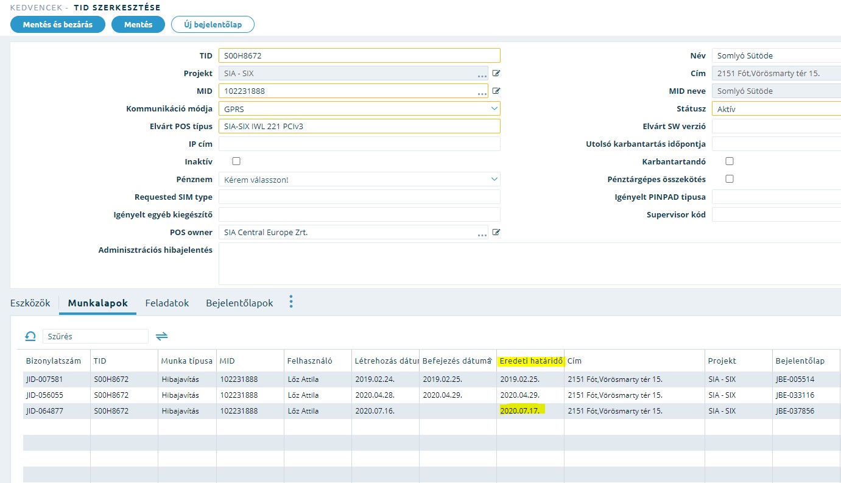Enable the Karbantartandó checkbox

pos(730,161)
